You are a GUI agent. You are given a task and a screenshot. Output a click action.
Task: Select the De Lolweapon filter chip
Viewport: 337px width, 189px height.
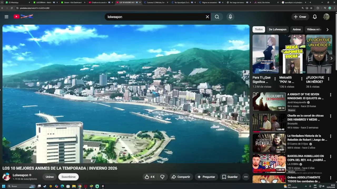pos(277,29)
